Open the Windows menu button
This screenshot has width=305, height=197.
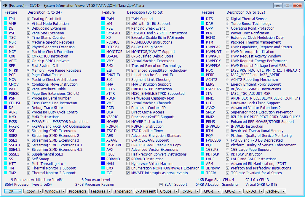pyautogui.click(x=55, y=191)
